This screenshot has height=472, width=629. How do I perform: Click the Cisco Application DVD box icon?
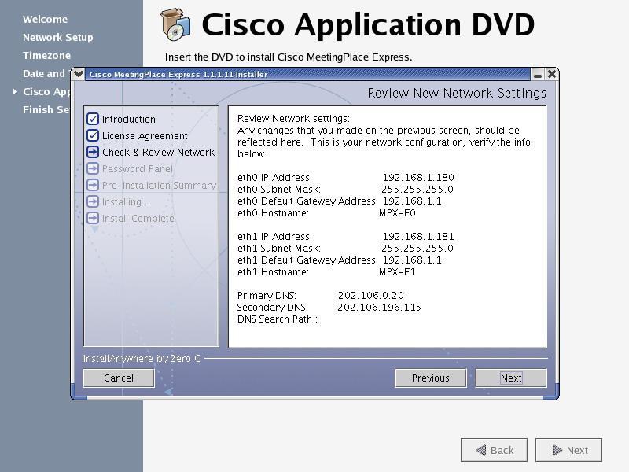click(175, 24)
